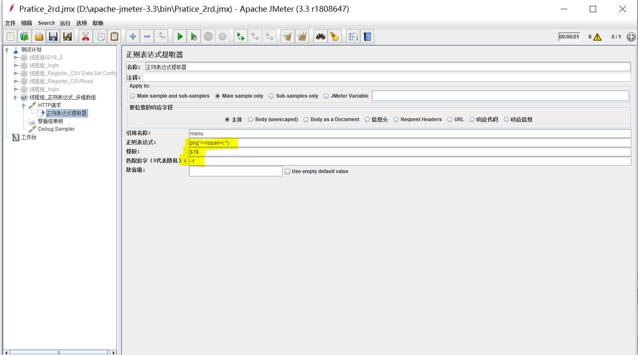Expand 线程组_Register_CSVRead node toggle
638x355 pixels.
coord(16,81)
